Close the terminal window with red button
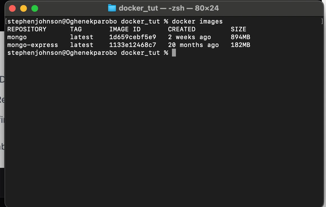This screenshot has width=326, height=207. click(x=12, y=8)
